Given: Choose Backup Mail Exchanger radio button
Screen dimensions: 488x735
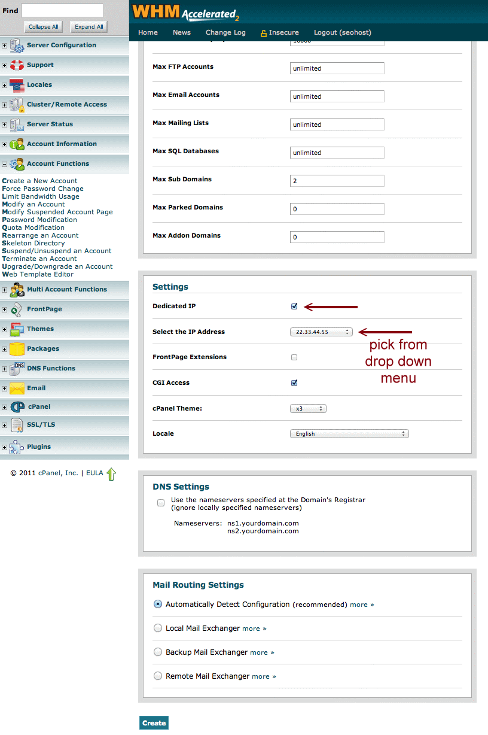Looking at the screenshot, I should point(158,652).
